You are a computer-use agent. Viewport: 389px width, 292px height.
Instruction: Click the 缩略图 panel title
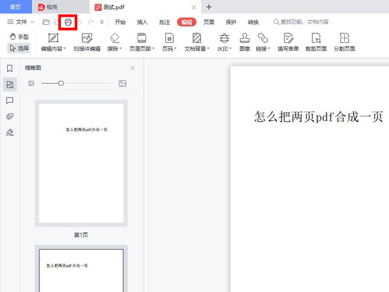33,67
